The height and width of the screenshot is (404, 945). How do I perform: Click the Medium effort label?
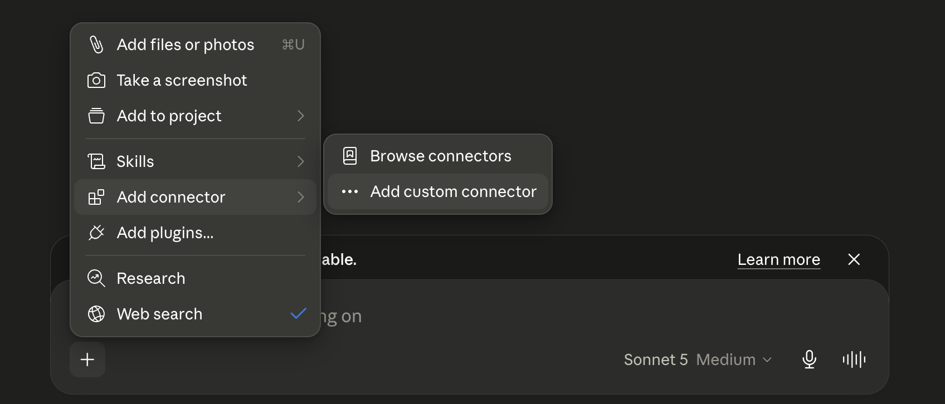tap(725, 359)
